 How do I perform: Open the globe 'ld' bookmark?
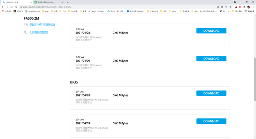[x=222, y=11]
